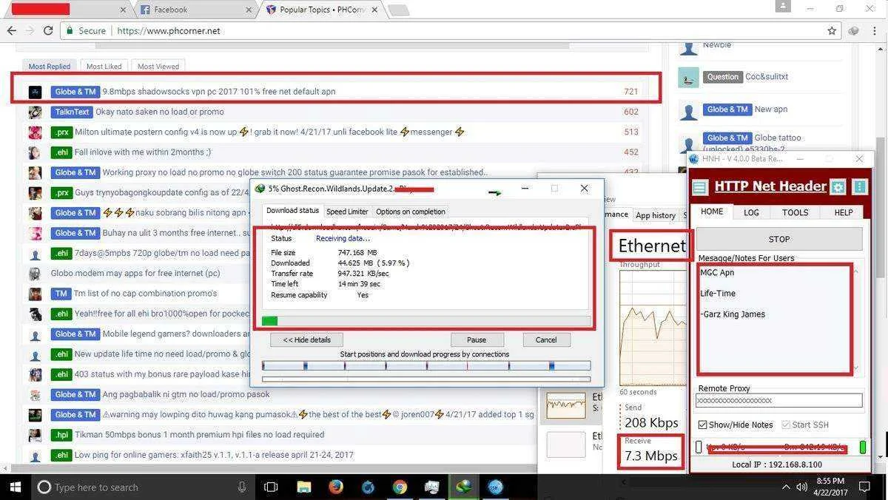Open the App history tab in Task Manager
This screenshot has height=500, width=888.
[x=656, y=215]
